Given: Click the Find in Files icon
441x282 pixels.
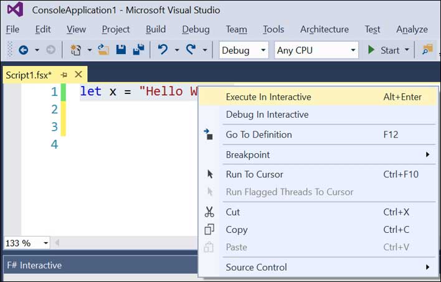Looking at the screenshot, I should [427, 50].
